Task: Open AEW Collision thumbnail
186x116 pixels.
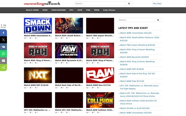Action: click(100, 100)
